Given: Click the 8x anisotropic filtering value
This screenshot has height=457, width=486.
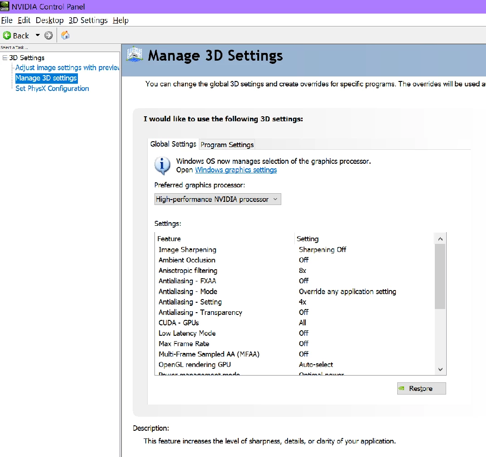Looking at the screenshot, I should click(x=303, y=271).
